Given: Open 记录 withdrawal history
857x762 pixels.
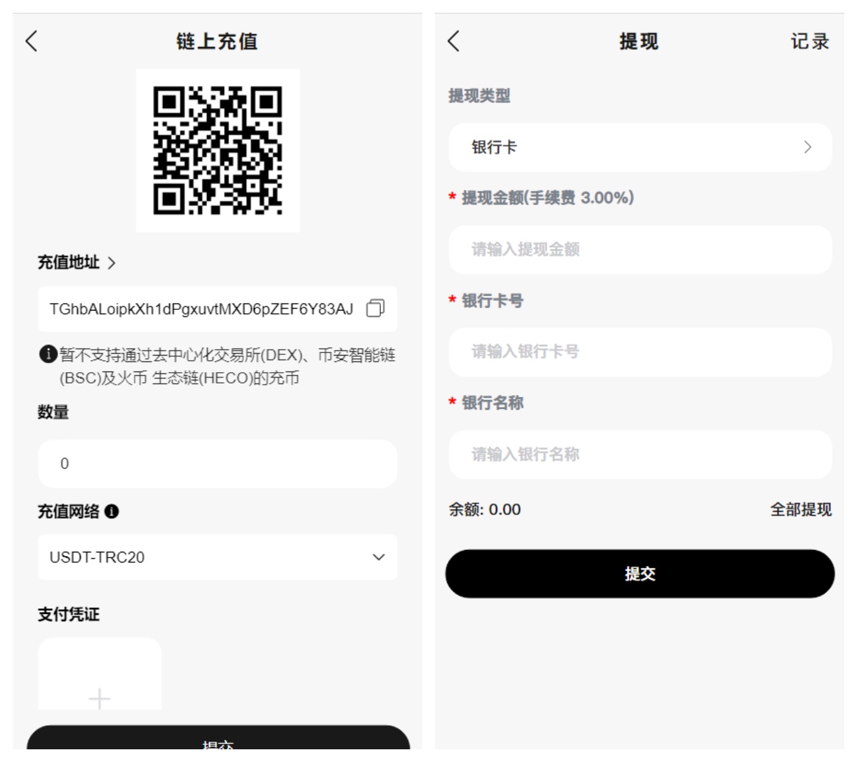Looking at the screenshot, I should (809, 42).
